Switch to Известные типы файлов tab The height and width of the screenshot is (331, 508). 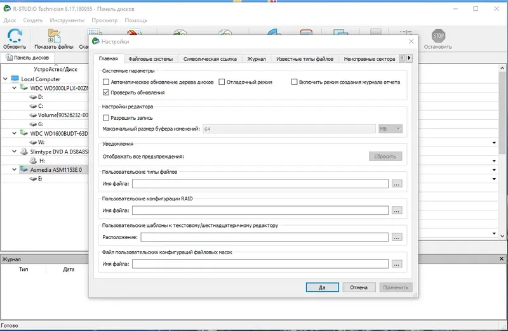(x=305, y=59)
